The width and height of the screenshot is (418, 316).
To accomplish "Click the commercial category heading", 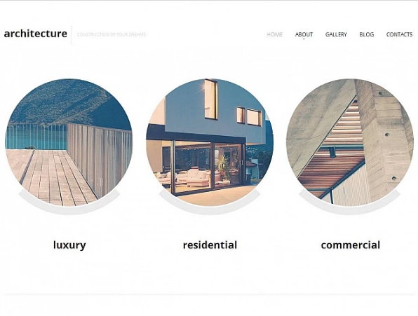I will pyautogui.click(x=350, y=245).
